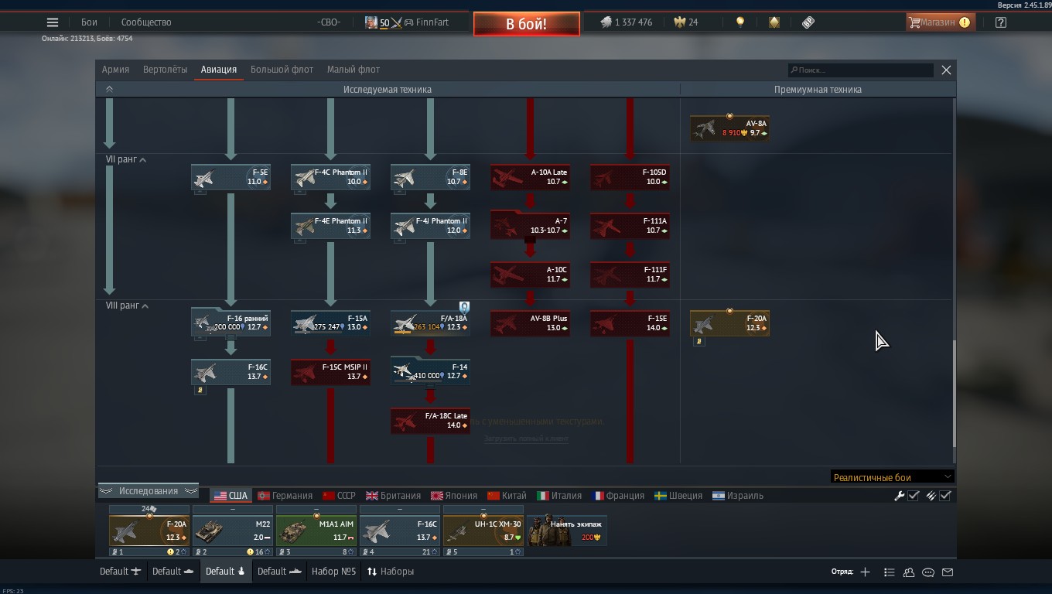The image size is (1052, 594).
Task: Open the gold diamond inventory icon
Action: coord(774,22)
